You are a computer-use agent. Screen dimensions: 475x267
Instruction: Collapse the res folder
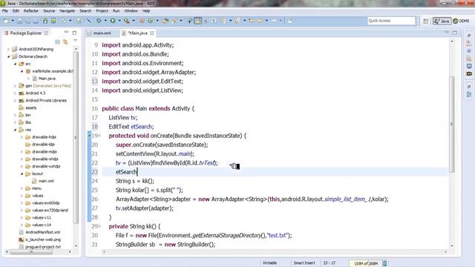[15, 130]
